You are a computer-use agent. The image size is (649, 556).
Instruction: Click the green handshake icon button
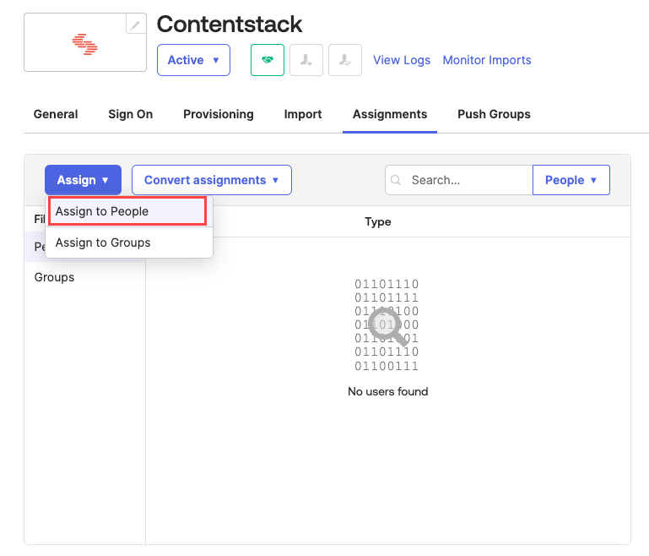click(268, 60)
